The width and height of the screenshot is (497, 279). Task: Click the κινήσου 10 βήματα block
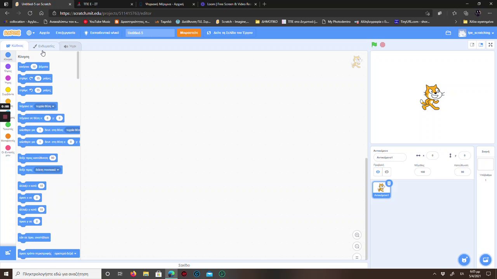tap(33, 67)
